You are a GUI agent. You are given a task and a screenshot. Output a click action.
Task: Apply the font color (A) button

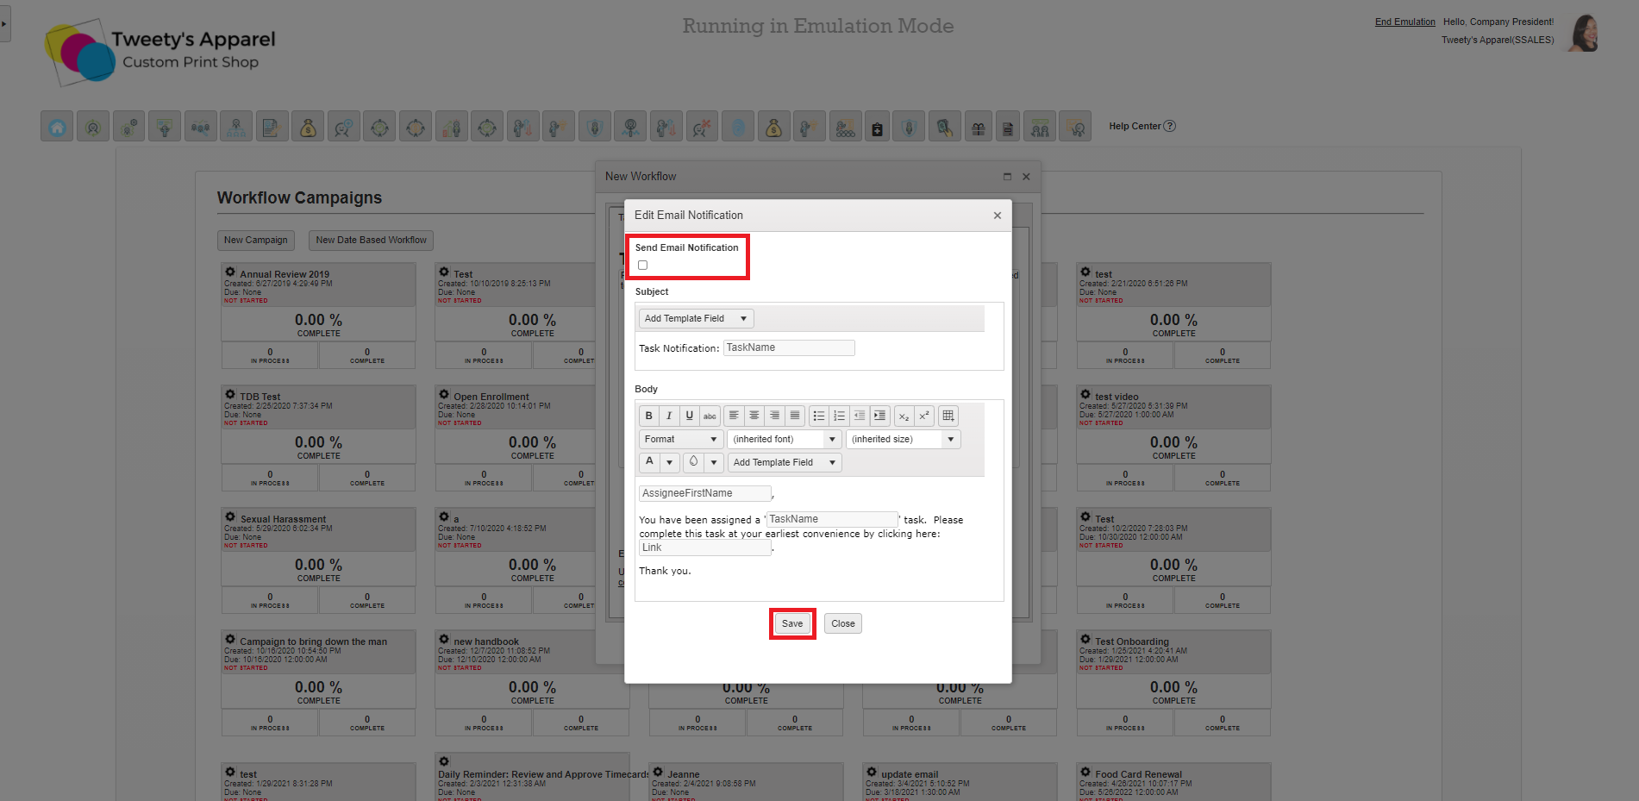[650, 462]
